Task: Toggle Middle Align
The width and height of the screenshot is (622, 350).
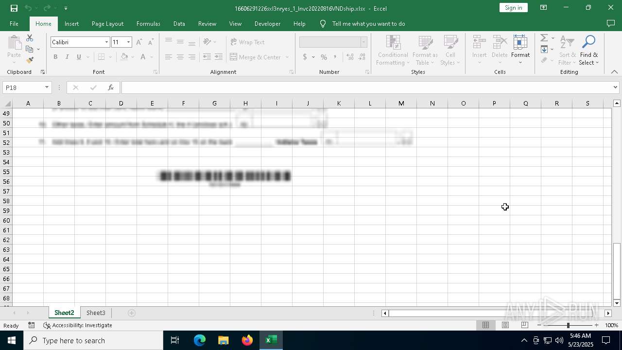Action: [180, 42]
